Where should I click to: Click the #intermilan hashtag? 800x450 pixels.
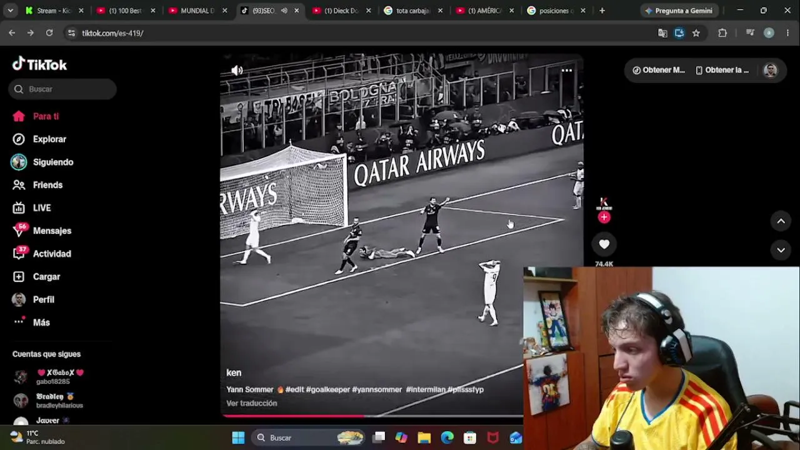pyautogui.click(x=426, y=389)
